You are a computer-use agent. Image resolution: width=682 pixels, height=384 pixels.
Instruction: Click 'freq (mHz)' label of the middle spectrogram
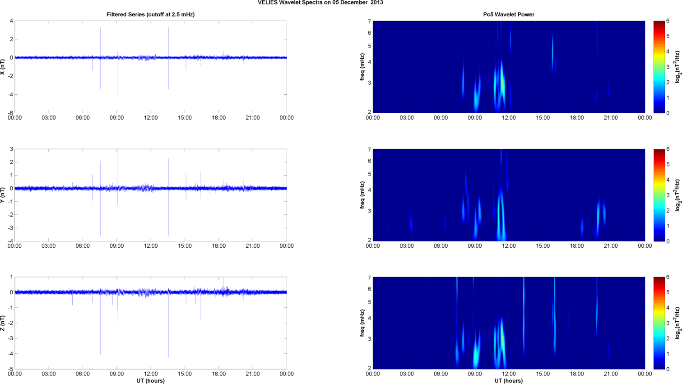(x=362, y=195)
